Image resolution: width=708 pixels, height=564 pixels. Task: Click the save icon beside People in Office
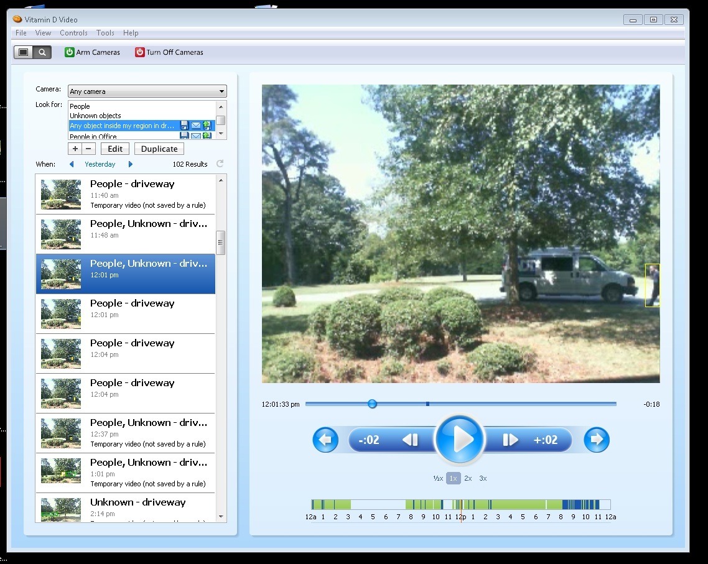point(184,135)
